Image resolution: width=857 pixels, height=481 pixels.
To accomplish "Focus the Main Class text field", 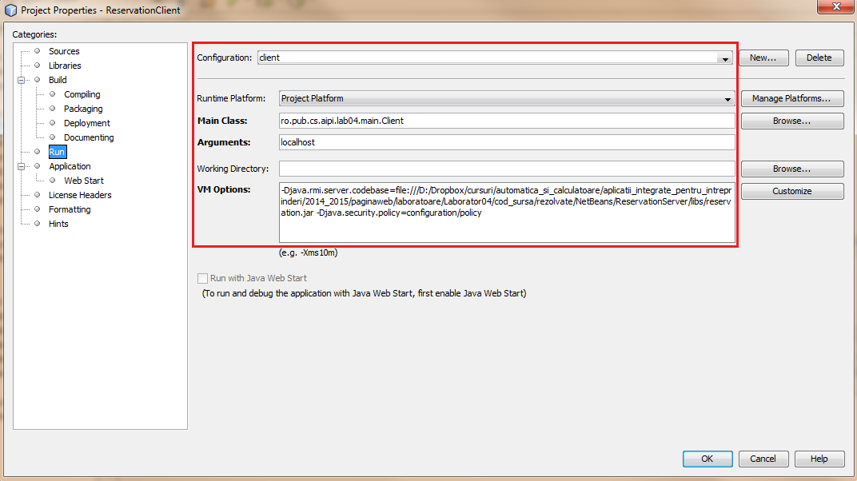I will click(507, 121).
